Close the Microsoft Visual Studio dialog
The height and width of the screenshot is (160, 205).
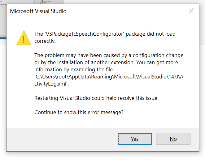[191, 11]
